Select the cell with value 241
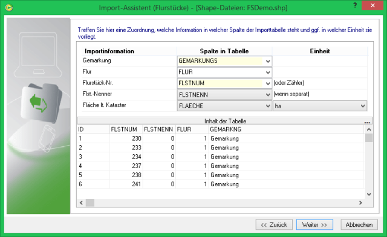Screen dimensions: 387x237 click(x=126, y=184)
